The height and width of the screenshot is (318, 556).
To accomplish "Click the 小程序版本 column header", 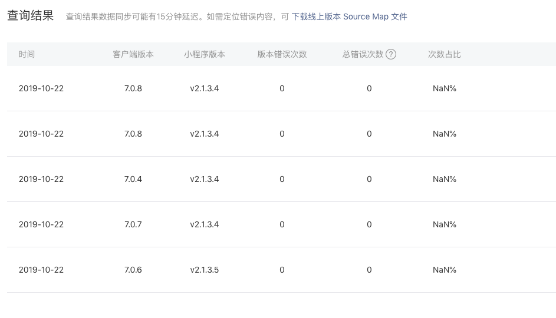I will pyautogui.click(x=204, y=54).
